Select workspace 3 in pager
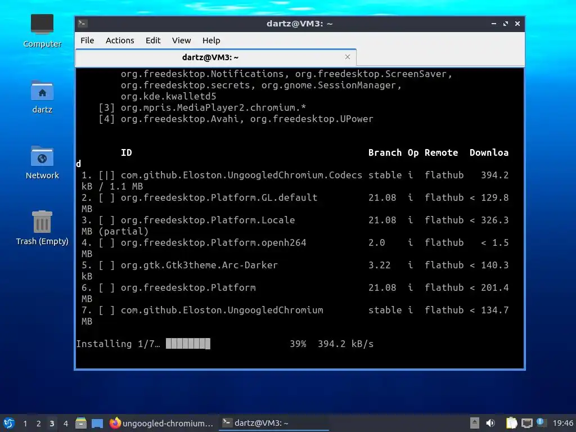The height and width of the screenshot is (432, 576). [52, 424]
